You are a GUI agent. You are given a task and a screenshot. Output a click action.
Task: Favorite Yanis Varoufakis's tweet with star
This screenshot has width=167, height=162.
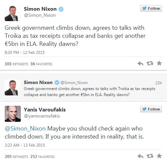[159, 156]
